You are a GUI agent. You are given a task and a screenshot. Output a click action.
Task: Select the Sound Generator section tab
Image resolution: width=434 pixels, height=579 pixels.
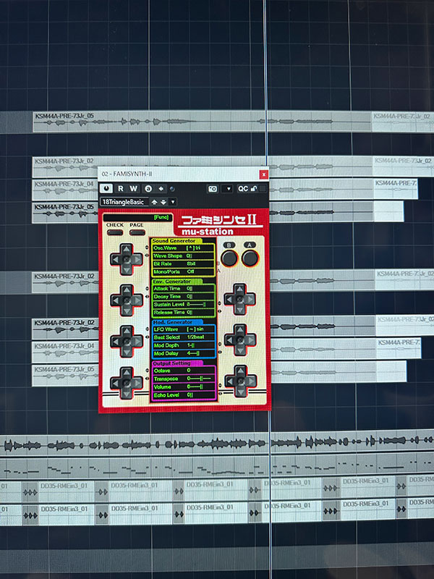(176, 240)
